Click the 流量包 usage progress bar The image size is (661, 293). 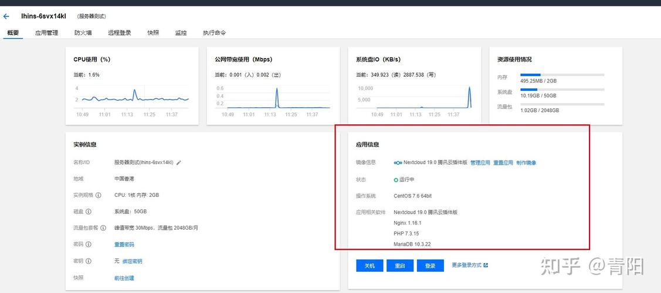[x=562, y=104]
